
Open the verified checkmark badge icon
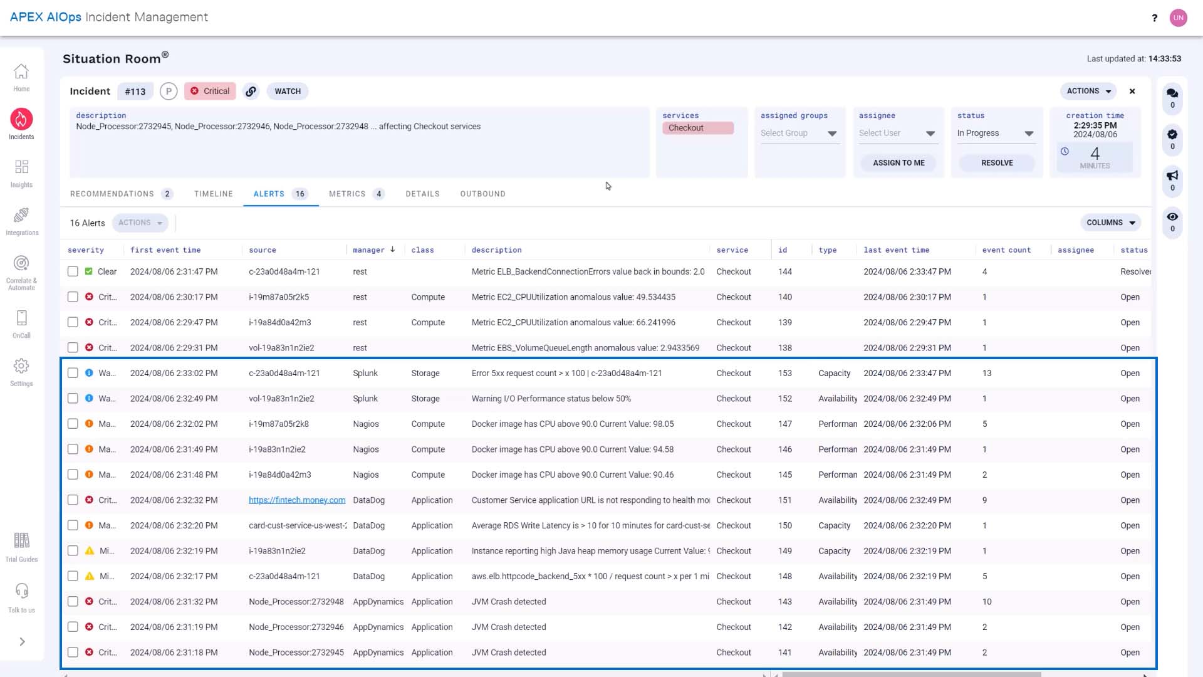[x=1172, y=134]
